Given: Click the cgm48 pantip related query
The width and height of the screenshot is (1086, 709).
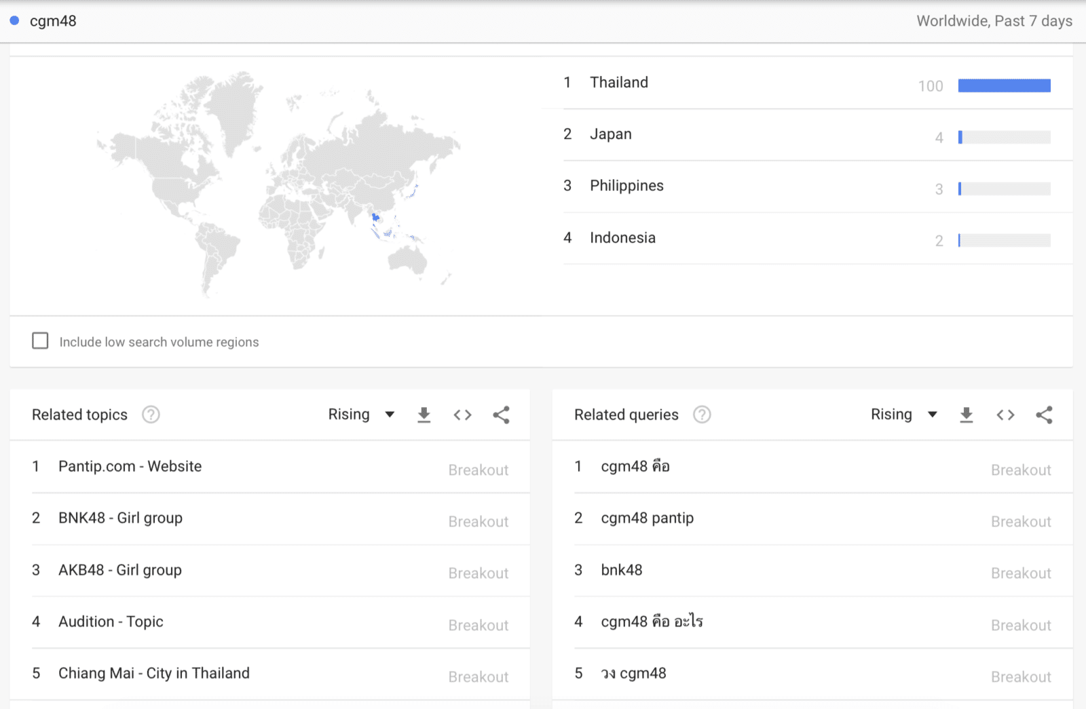Looking at the screenshot, I should pos(647,518).
